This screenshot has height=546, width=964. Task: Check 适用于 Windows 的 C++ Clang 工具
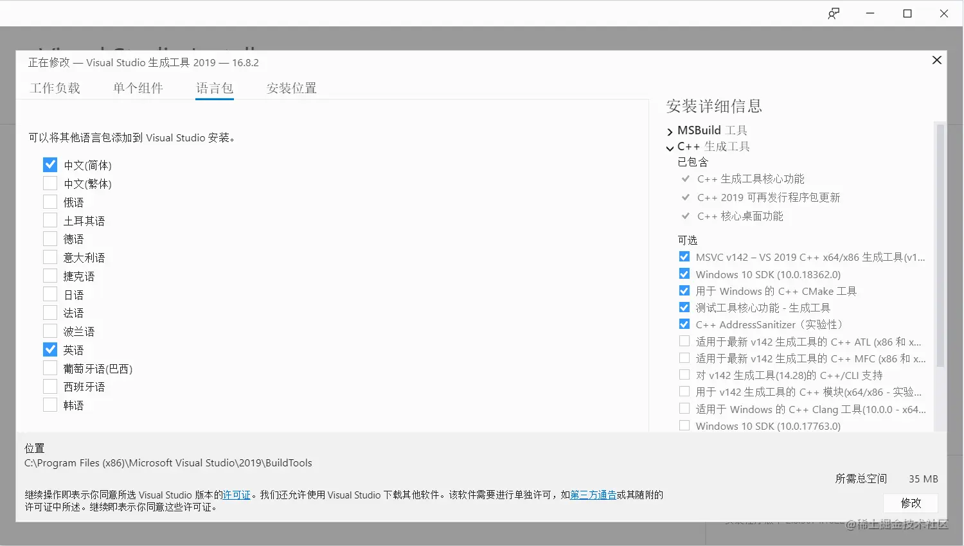click(x=684, y=409)
